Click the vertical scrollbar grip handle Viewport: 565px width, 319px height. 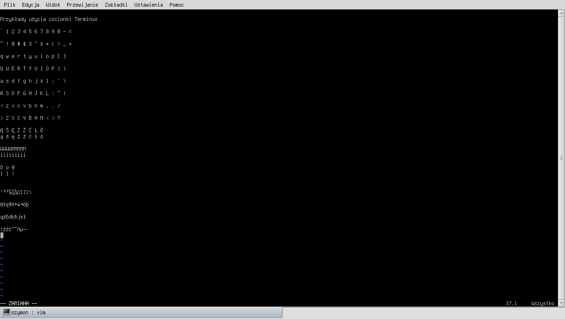tap(561, 158)
